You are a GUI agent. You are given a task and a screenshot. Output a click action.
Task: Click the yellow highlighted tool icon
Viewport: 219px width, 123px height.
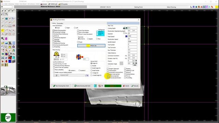pyautogui.click(x=3, y=30)
